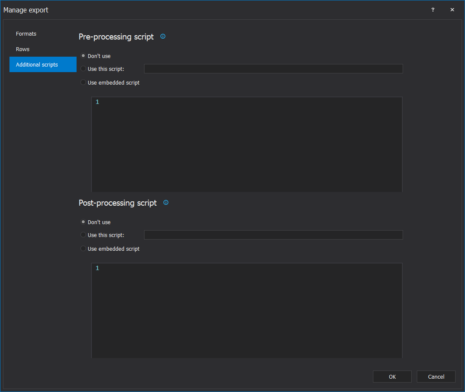The height and width of the screenshot is (392, 465).
Task: Focus the Post-processing script path field
Action: pos(274,235)
